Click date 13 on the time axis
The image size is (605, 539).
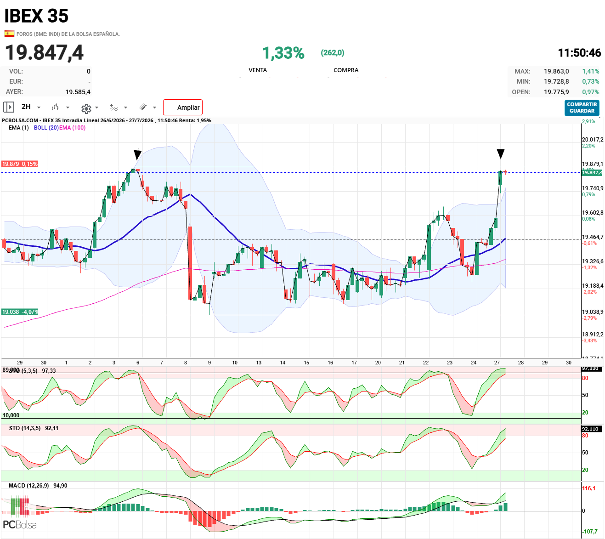(x=259, y=363)
